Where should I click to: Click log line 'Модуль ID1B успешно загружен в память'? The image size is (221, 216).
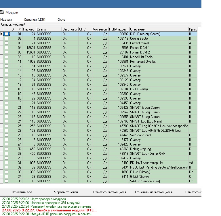(47, 214)
